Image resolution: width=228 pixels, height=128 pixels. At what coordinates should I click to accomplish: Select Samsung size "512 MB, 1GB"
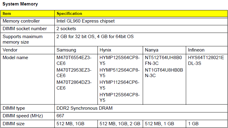click(70, 124)
